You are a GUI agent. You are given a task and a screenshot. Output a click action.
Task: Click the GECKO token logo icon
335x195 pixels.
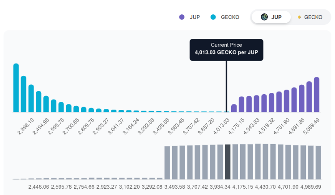(299, 17)
